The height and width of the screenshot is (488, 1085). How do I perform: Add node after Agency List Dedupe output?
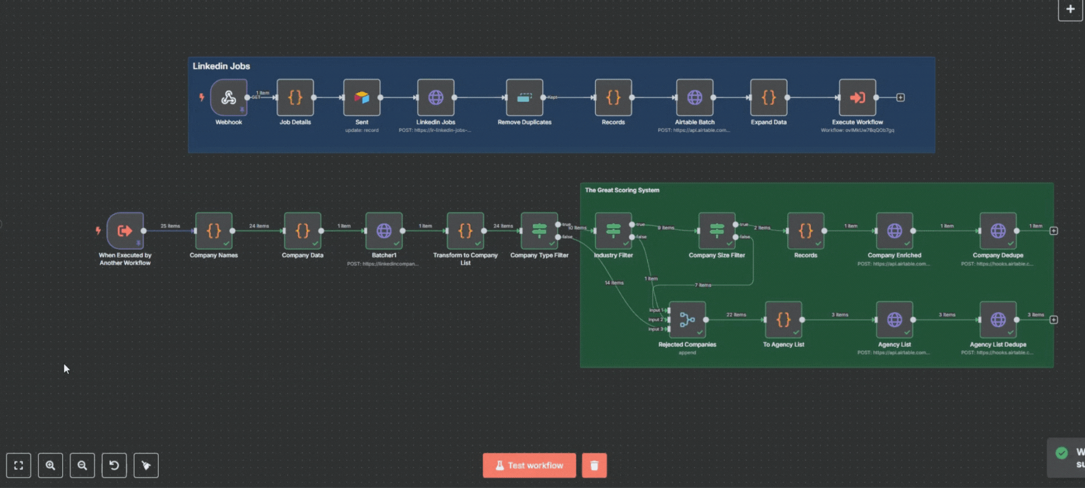(x=1054, y=320)
